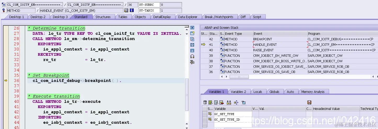The height and width of the screenshot is (129, 378).
Task: Switch to the Tables tab
Action: (x=123, y=17)
